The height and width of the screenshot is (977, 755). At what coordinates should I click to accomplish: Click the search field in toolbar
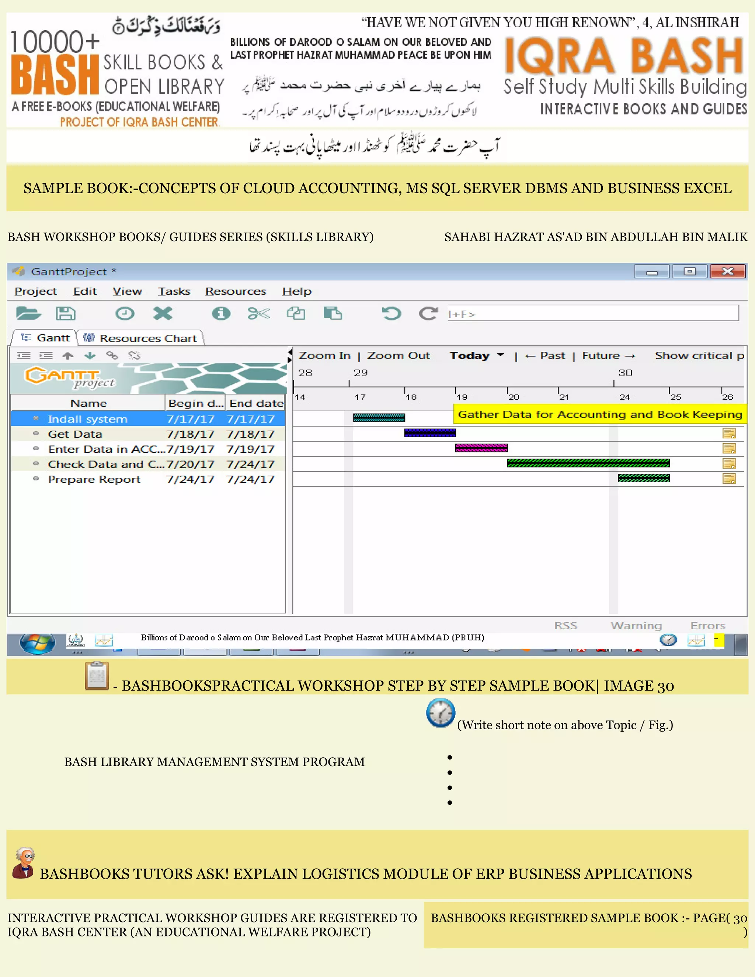[593, 313]
